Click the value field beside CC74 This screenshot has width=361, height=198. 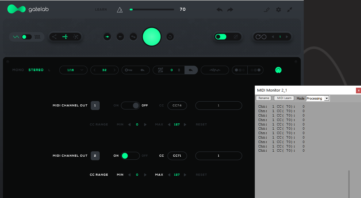[219, 106]
